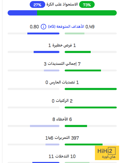Click the green تصديات الحارس bar
This screenshot has width=122, height=163.
coord(91,89)
